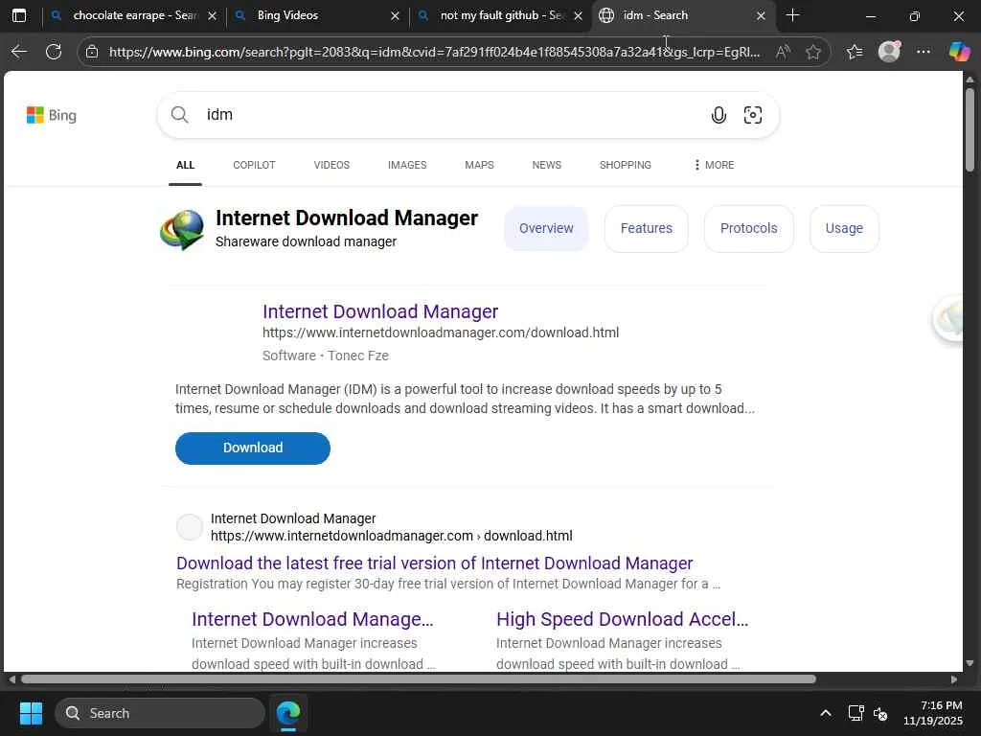The height and width of the screenshot is (736, 981).
Task: Click the Bing logo
Action: pos(52,115)
